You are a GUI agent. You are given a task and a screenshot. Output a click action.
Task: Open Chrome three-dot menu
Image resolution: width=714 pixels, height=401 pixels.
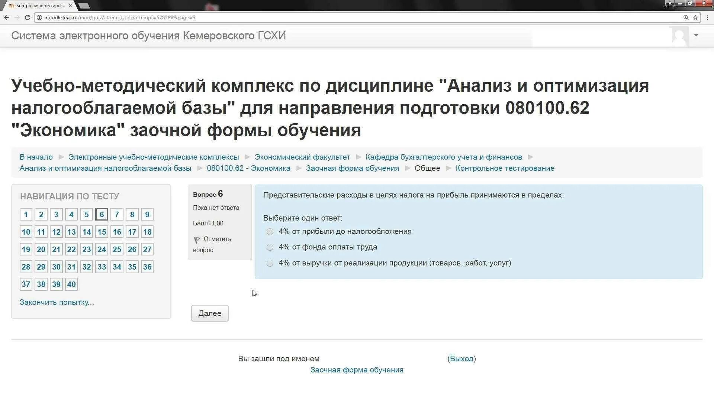tap(707, 17)
